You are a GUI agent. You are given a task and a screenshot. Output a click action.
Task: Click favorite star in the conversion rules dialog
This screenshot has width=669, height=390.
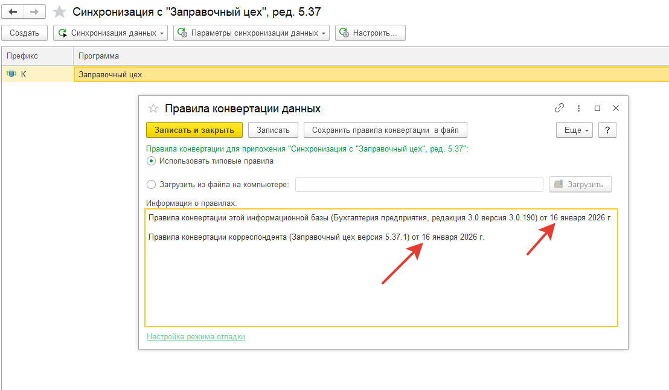point(153,109)
